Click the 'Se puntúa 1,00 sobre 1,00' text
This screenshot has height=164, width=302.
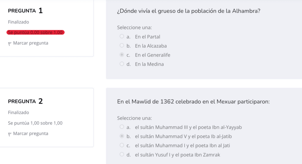pyautogui.click(x=35, y=123)
